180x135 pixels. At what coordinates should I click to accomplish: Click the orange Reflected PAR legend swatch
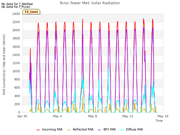[x=69, y=130]
